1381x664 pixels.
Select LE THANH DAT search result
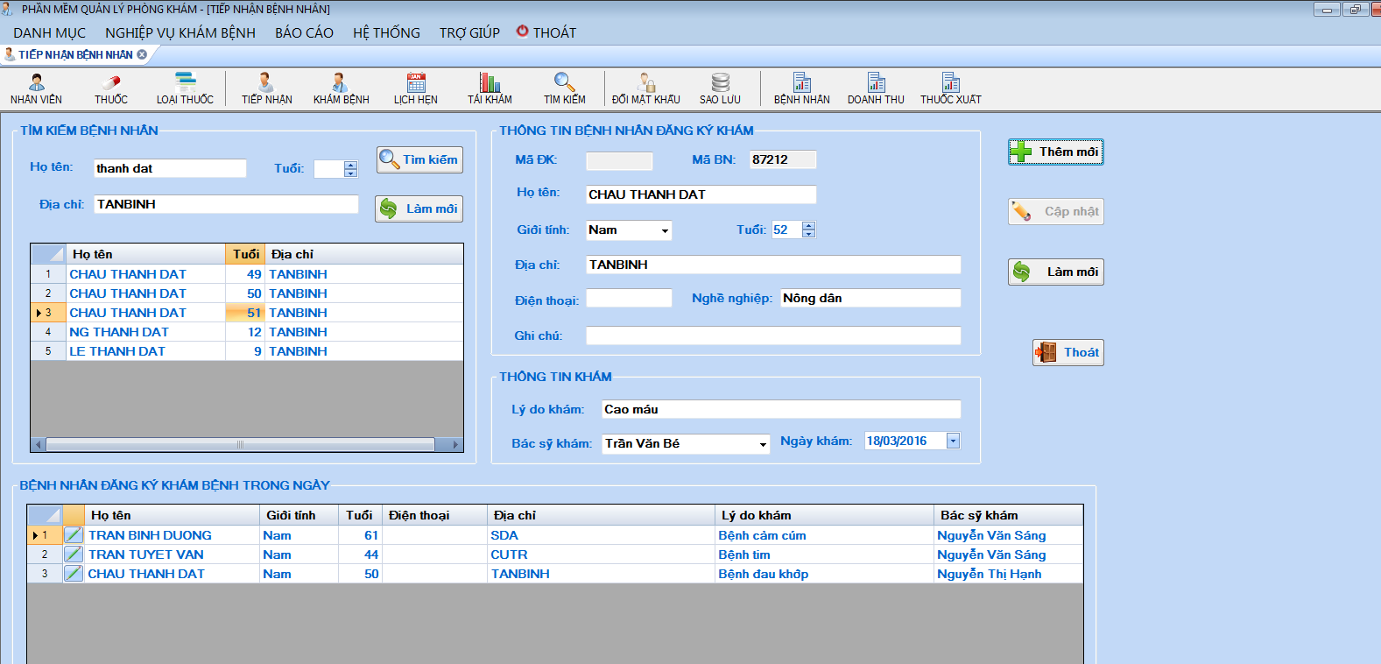point(247,351)
